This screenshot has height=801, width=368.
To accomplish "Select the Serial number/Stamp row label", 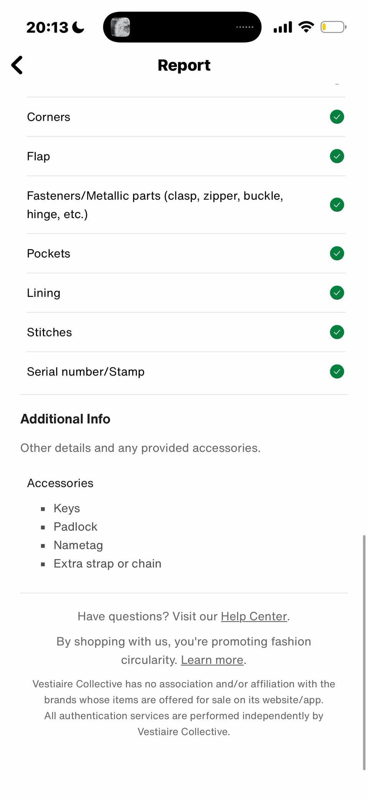I will tap(86, 372).
